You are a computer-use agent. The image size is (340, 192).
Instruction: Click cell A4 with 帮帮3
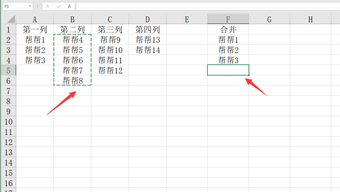(35, 60)
